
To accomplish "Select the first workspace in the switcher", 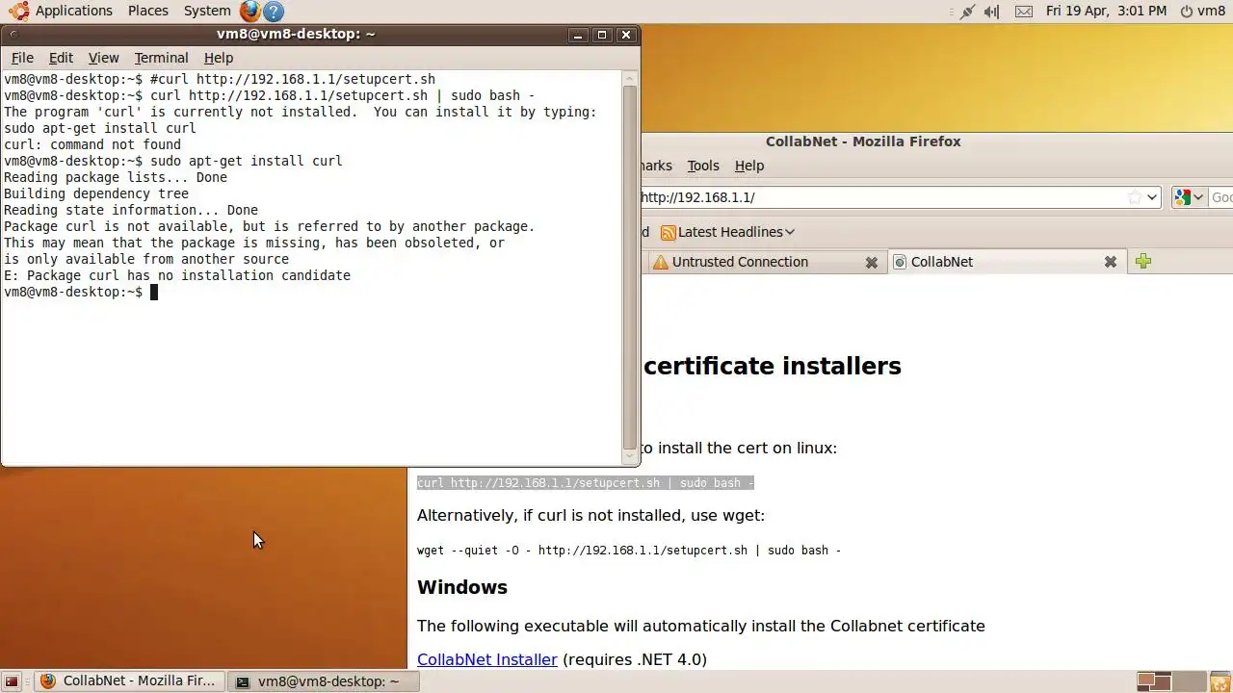I will (1154, 681).
